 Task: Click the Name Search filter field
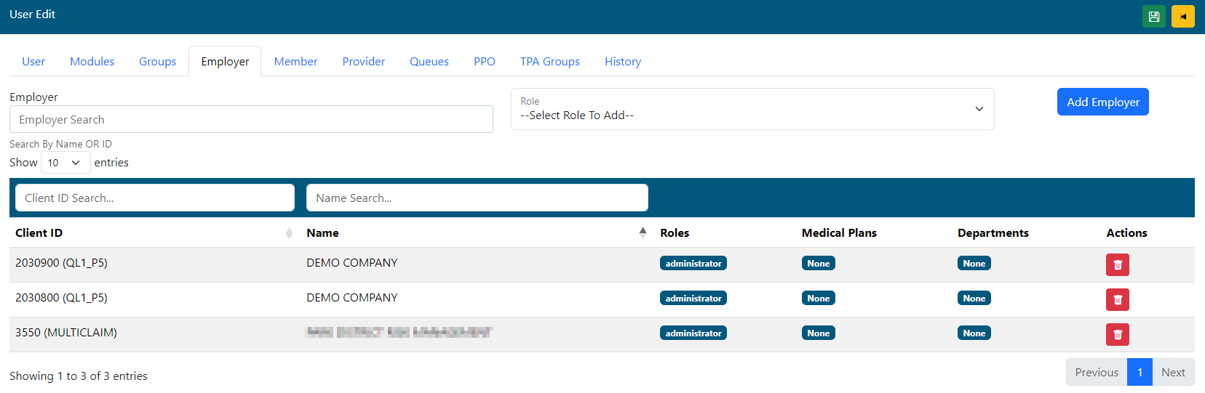477,198
